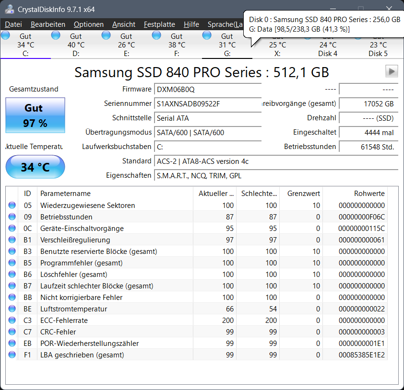
Task: Open the Ansicht menu
Action: pos(124,24)
